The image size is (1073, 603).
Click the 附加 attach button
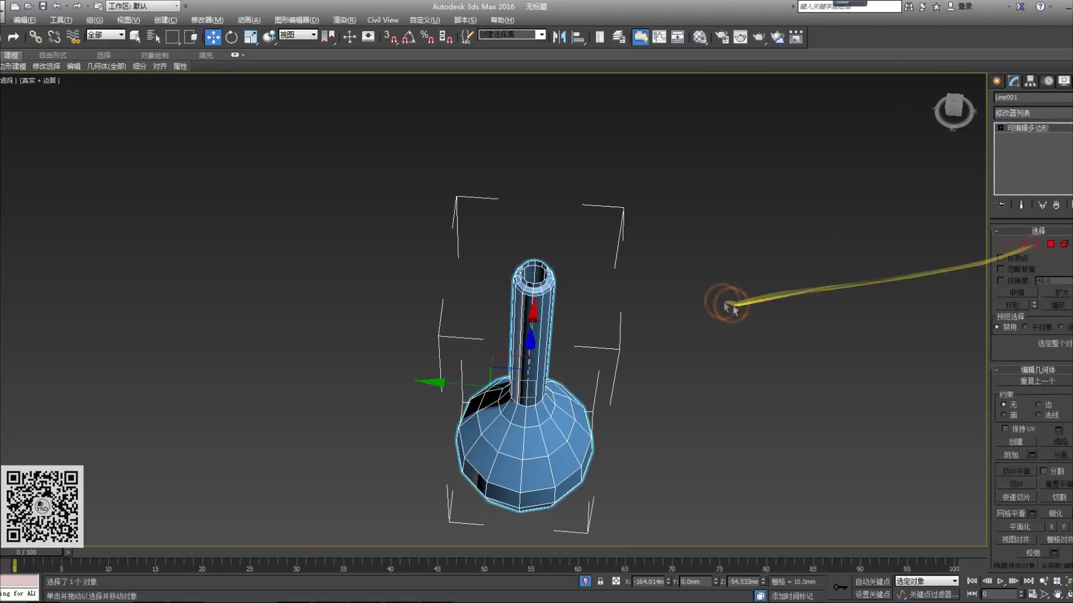1011,455
